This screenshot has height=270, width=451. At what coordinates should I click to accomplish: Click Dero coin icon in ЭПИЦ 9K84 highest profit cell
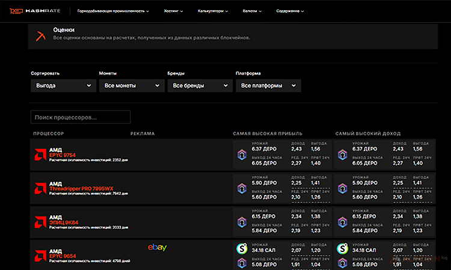click(x=242, y=222)
